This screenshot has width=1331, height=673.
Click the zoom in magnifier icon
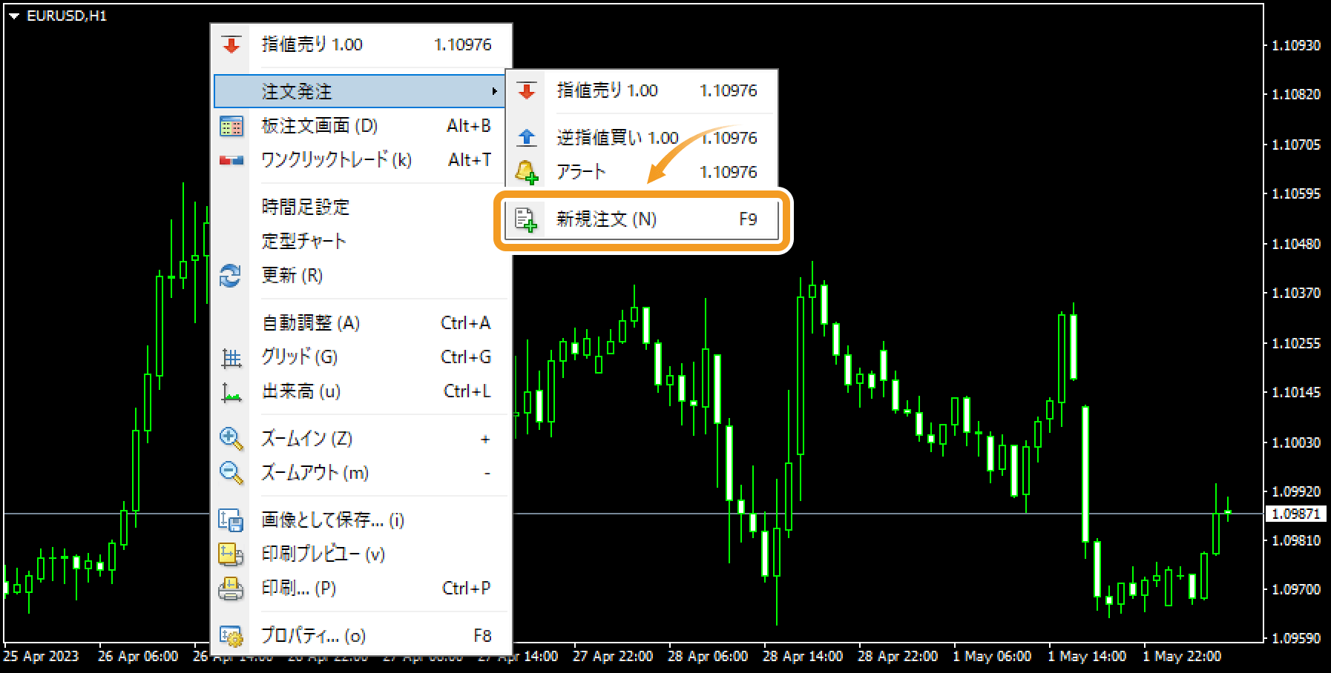(x=231, y=439)
